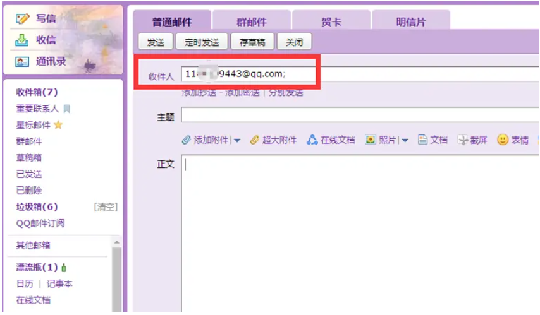
Task: Click the 截屏 screenshot icon
Action: (463, 140)
